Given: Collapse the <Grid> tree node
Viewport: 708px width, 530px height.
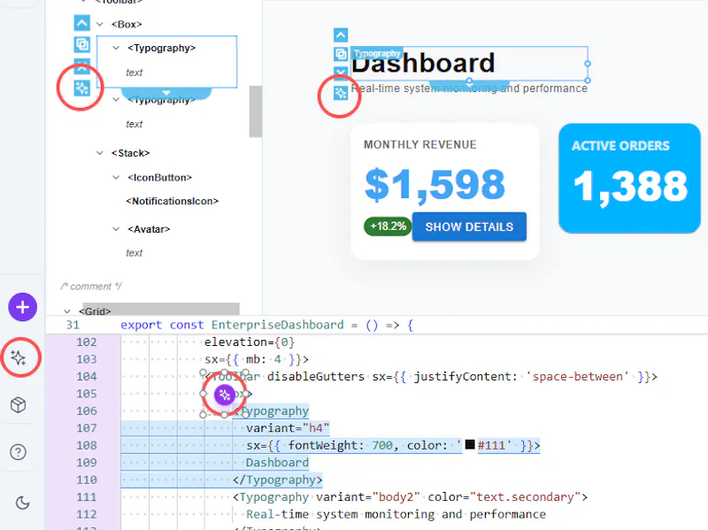Looking at the screenshot, I should pyautogui.click(x=67, y=311).
